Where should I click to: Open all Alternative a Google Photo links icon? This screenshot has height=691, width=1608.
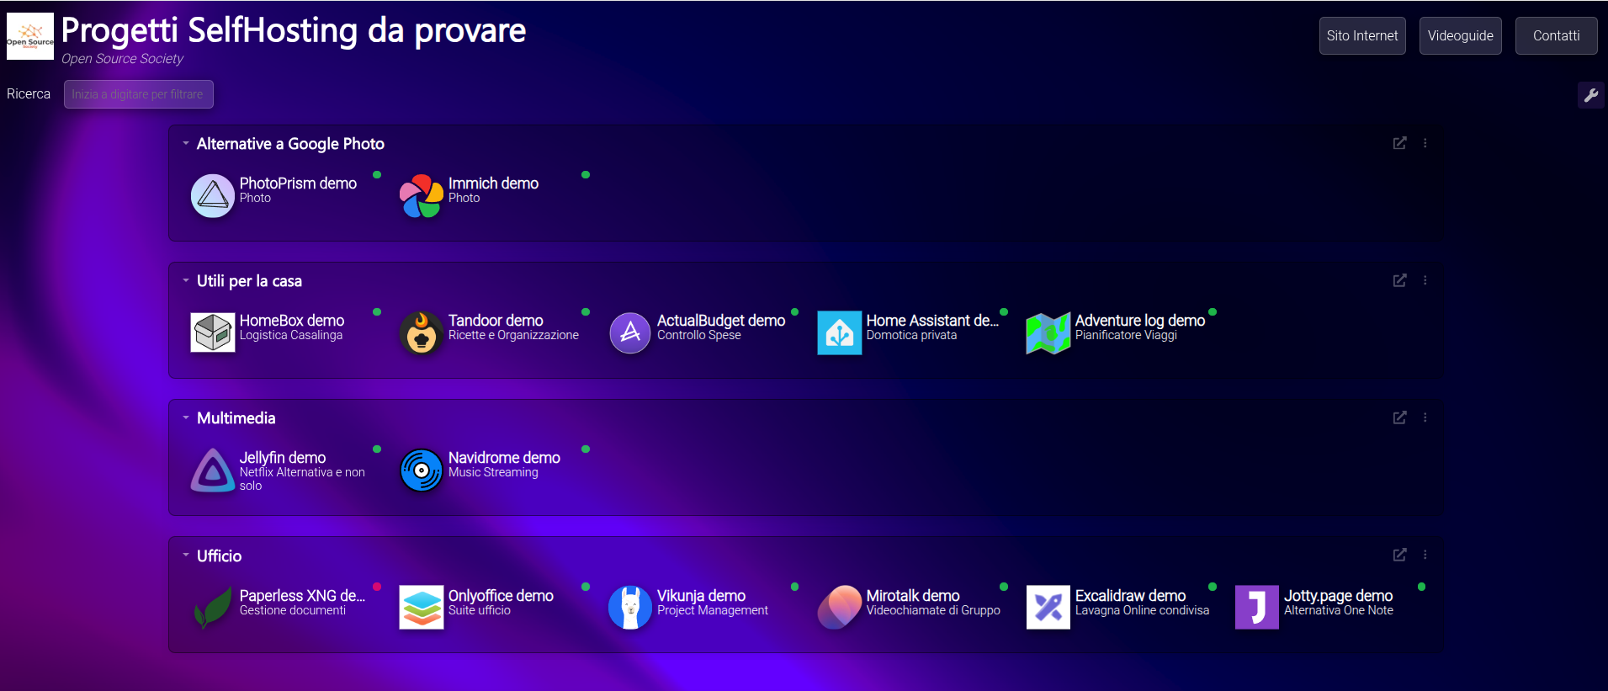1399,143
